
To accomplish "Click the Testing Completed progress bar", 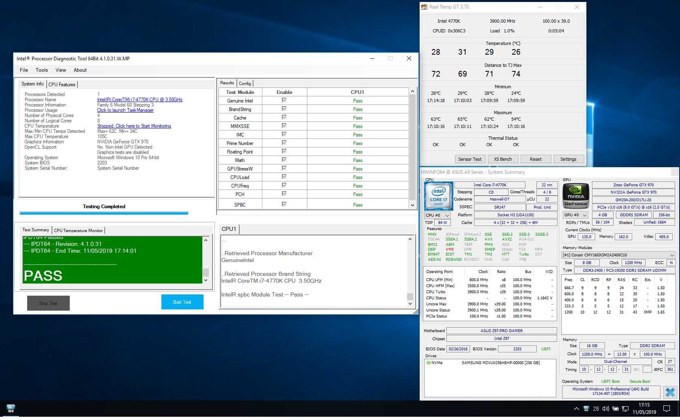I will pos(104,213).
